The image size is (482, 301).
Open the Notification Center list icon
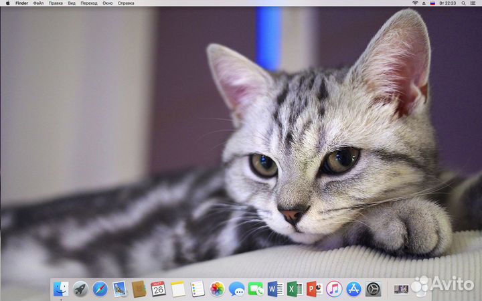473,3
